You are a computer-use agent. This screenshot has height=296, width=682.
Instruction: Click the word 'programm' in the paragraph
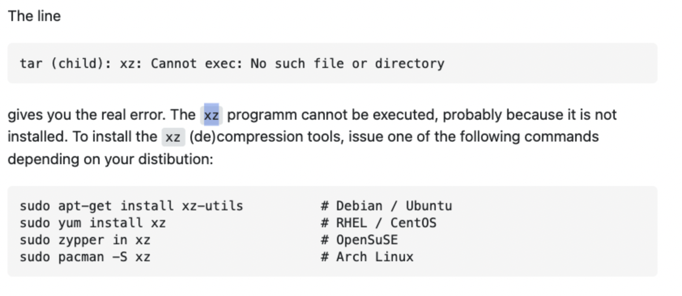(x=262, y=115)
